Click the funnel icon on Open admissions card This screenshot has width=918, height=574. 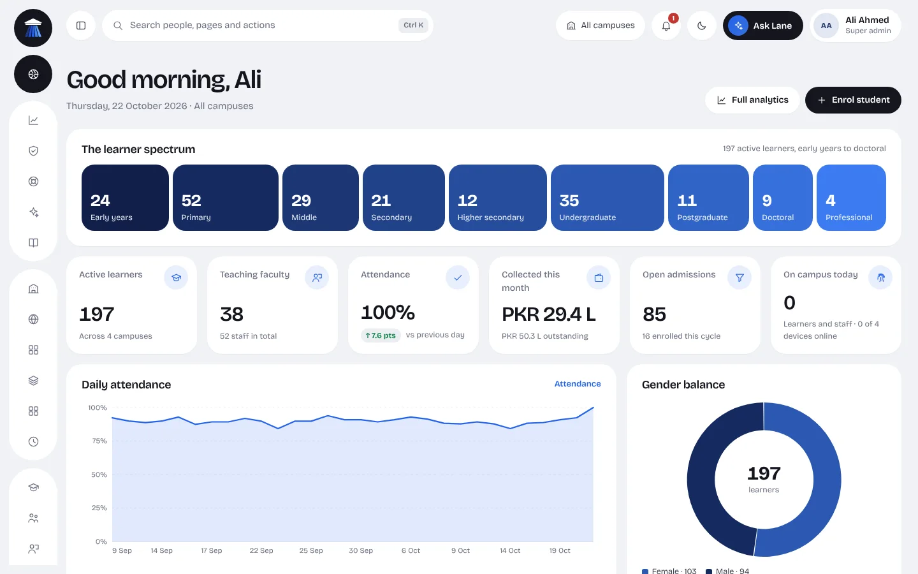[x=739, y=277]
